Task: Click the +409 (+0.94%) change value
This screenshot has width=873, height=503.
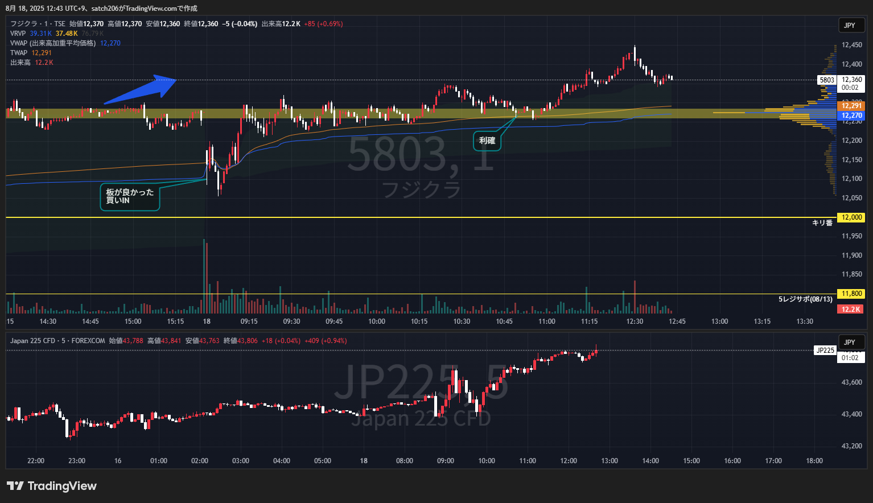Action: [326, 341]
